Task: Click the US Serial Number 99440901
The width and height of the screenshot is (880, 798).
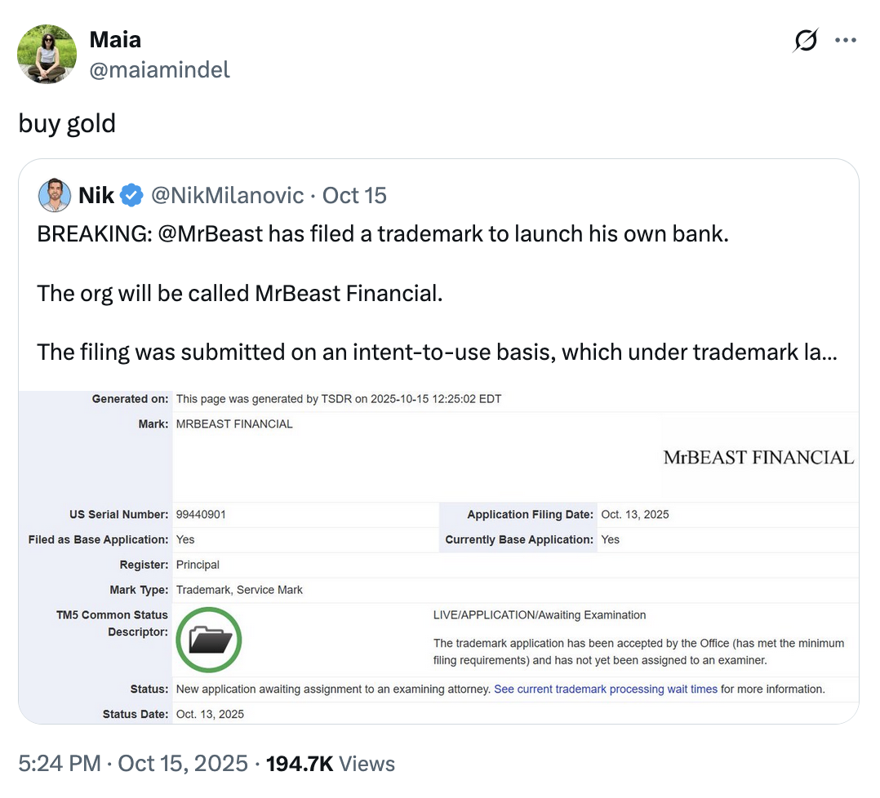Action: click(201, 515)
